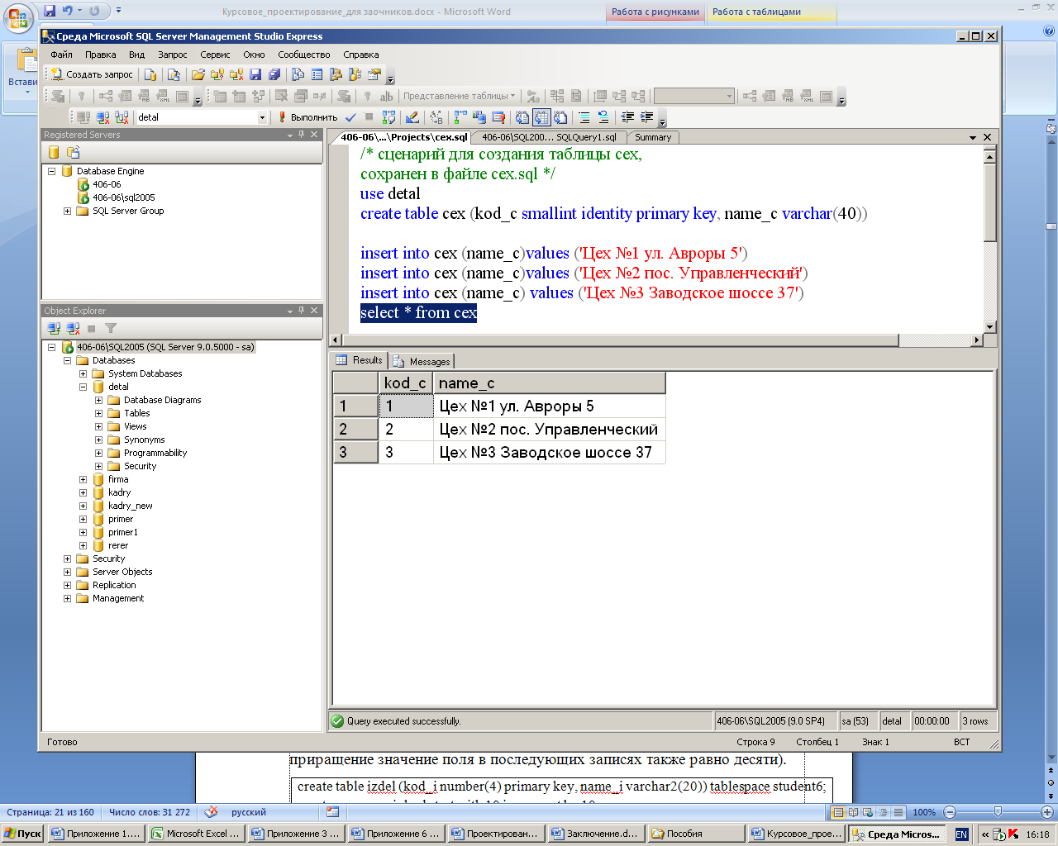This screenshot has width=1058, height=846.
Task: Click the EN language indicator in the tray
Action: tap(960, 834)
